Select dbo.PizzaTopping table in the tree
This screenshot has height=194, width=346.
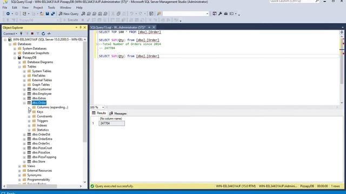click(x=44, y=157)
